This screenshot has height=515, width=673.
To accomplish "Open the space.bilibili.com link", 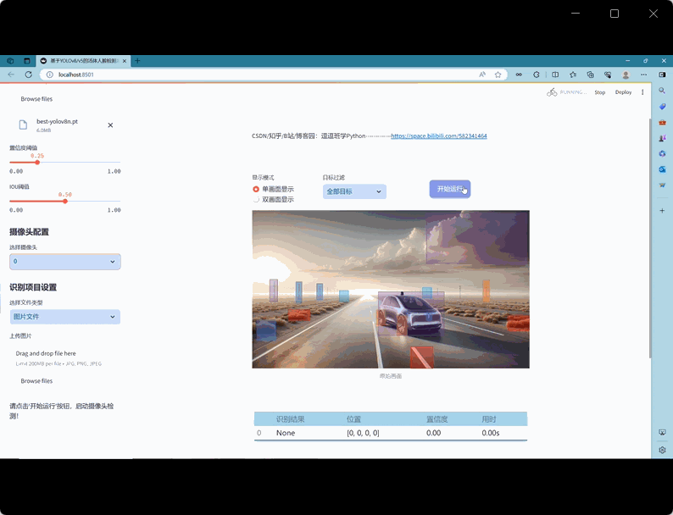I will click(439, 136).
